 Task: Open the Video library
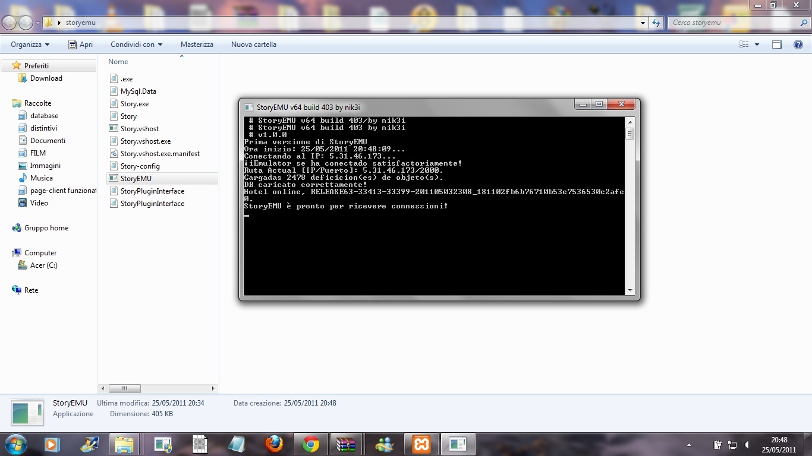39,203
